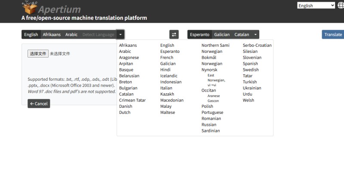344x192 pixels.
Task: Choose Arpitan from the language list
Action: [x=126, y=64]
